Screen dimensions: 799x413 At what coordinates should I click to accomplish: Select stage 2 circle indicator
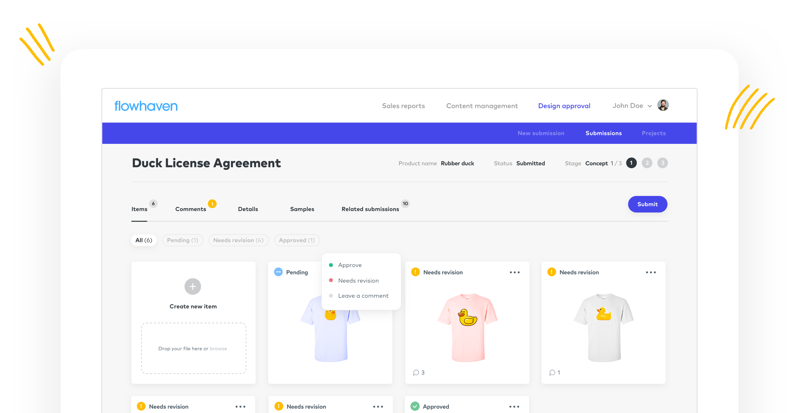647,163
